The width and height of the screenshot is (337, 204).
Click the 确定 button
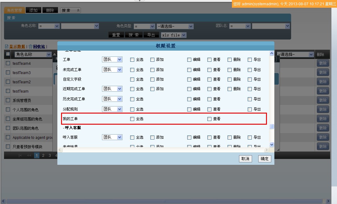click(264, 159)
